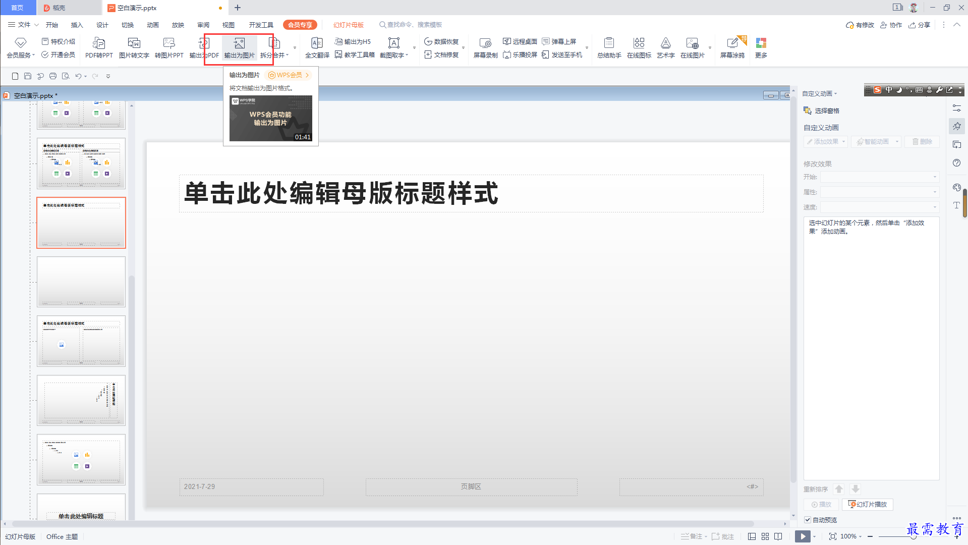The height and width of the screenshot is (545, 968).
Task: Open 乐播投屏 screen casting
Action: (520, 54)
